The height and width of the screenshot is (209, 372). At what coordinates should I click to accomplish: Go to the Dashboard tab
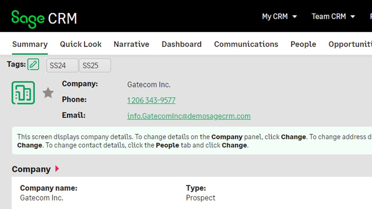[182, 44]
